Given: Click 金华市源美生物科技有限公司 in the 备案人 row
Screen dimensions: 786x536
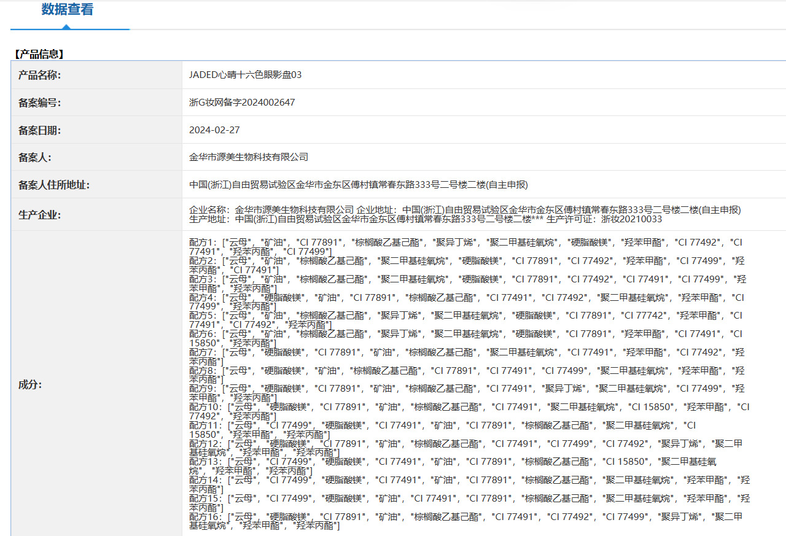Looking at the screenshot, I should tap(249, 157).
